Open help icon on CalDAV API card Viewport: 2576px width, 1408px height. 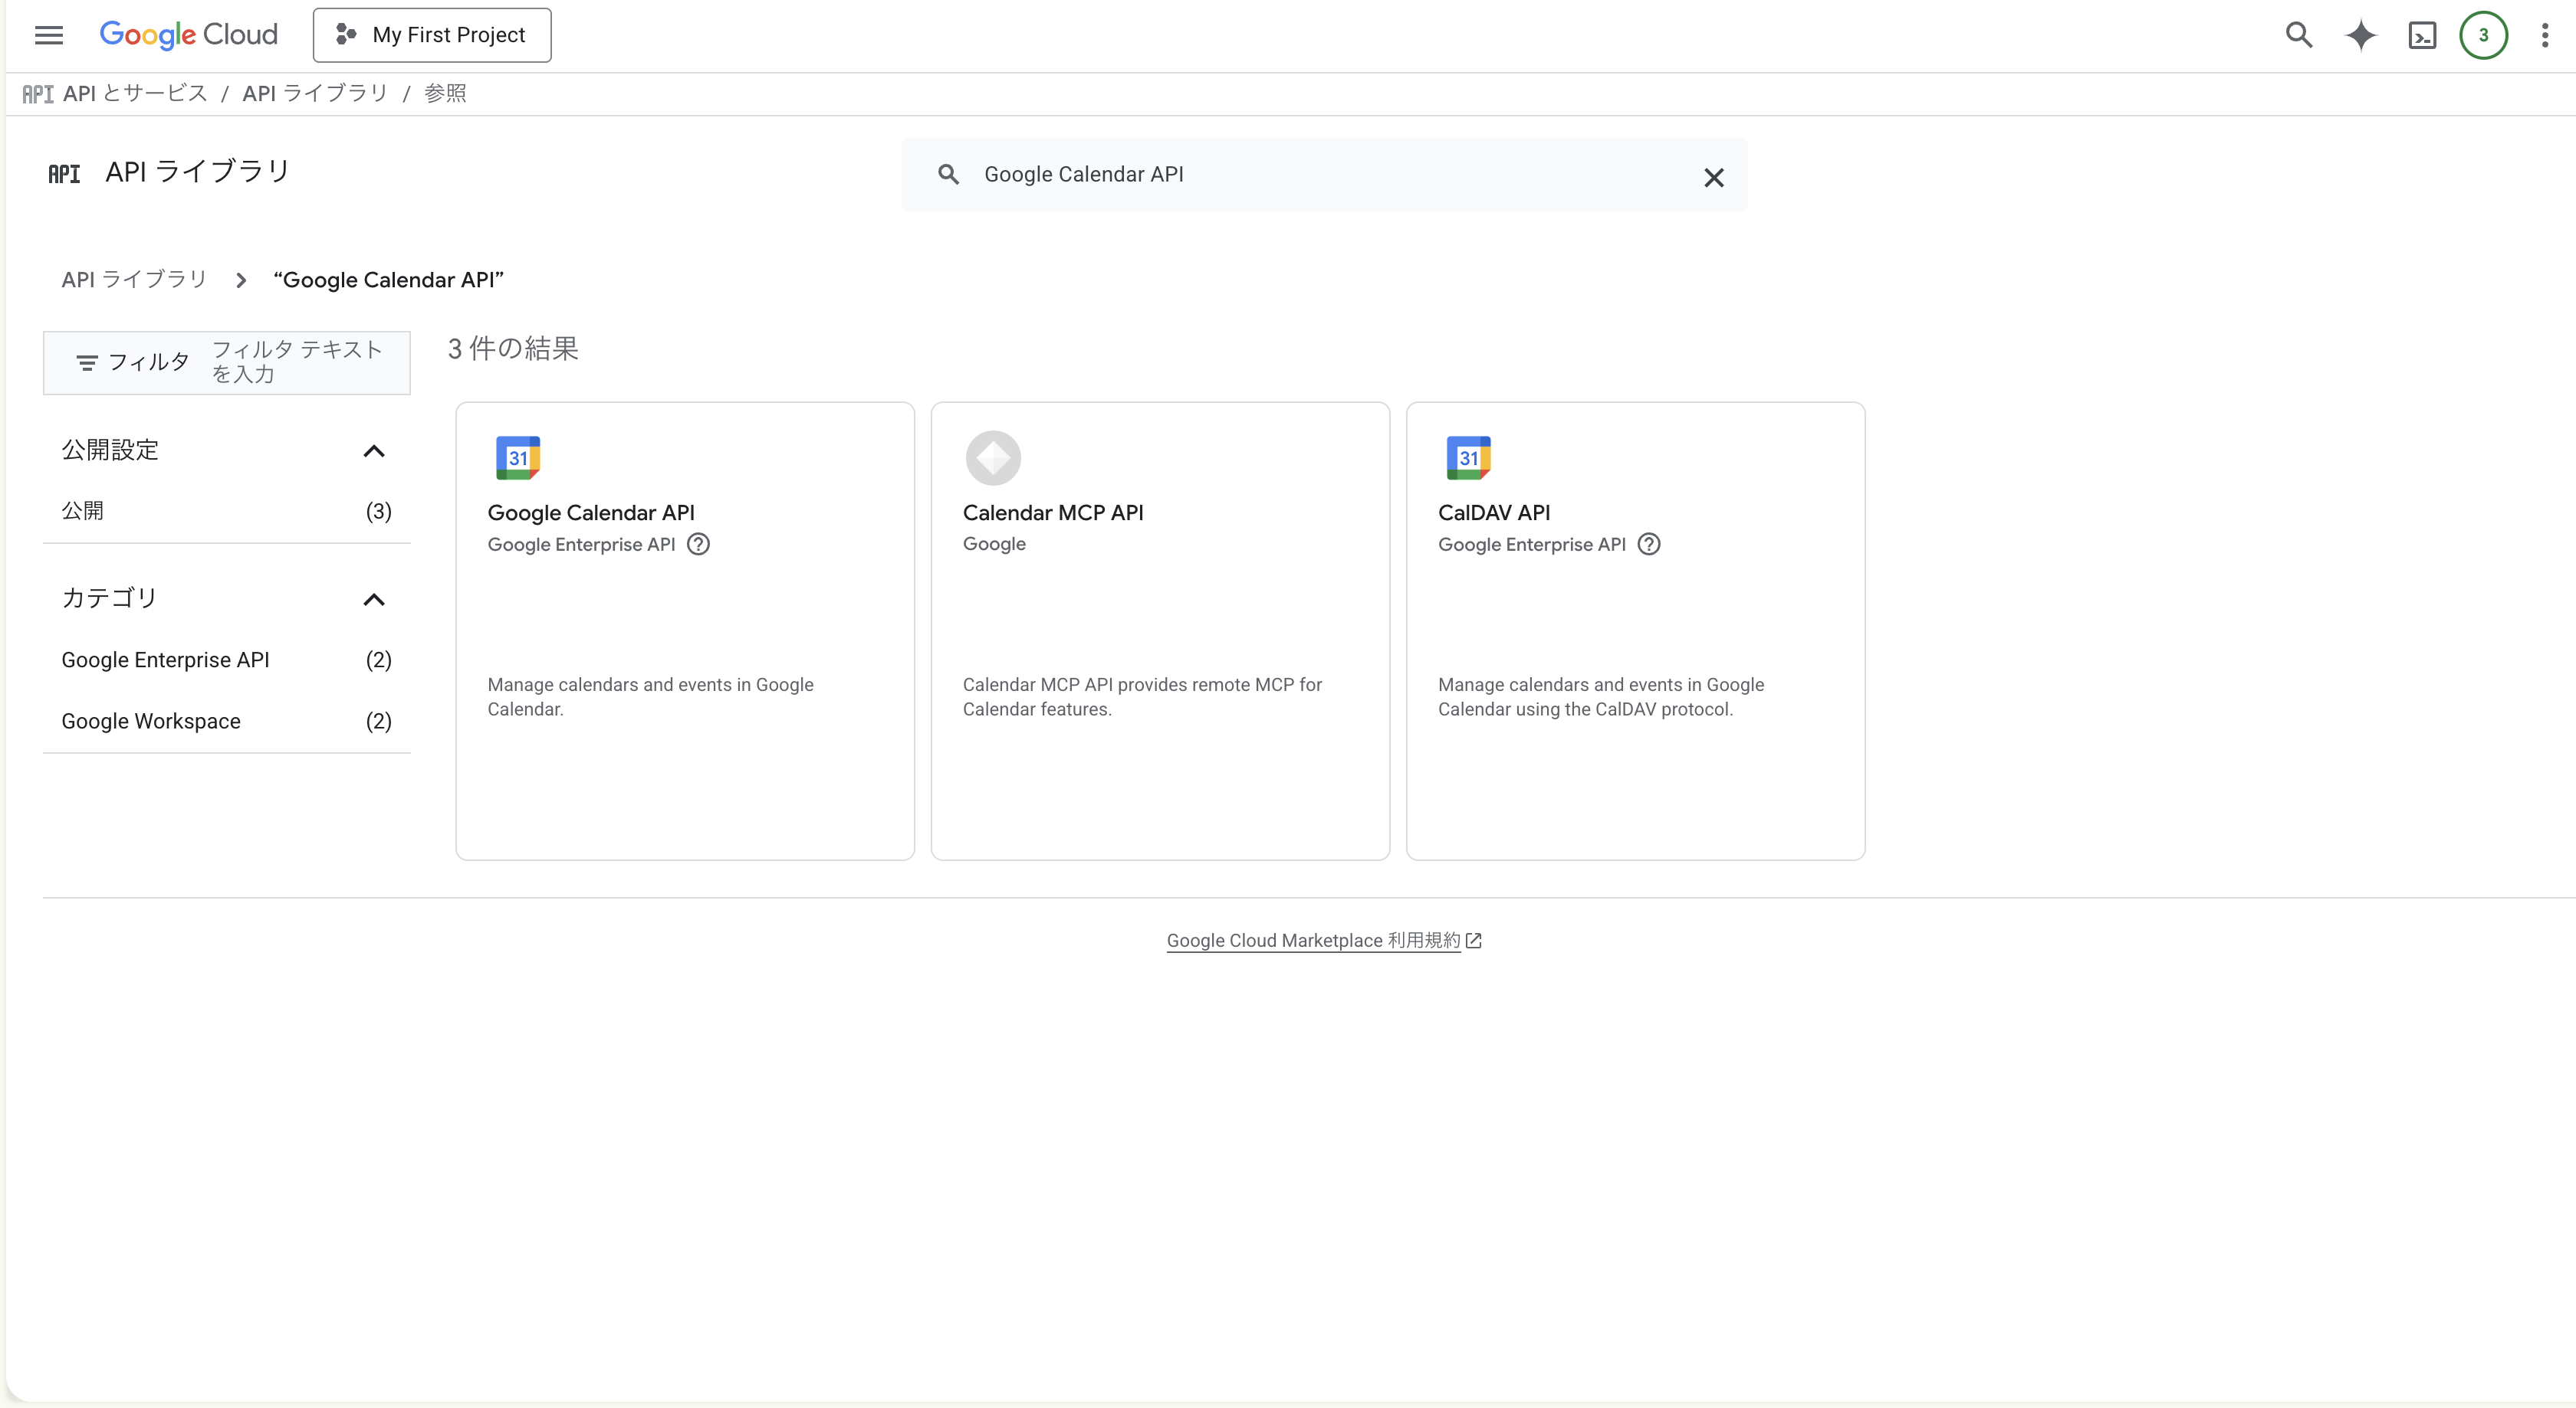coord(1649,545)
